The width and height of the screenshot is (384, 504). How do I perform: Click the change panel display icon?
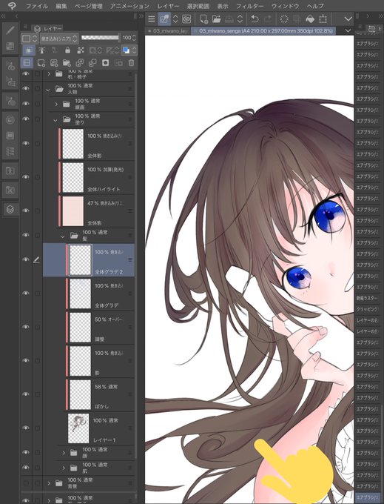click(27, 63)
